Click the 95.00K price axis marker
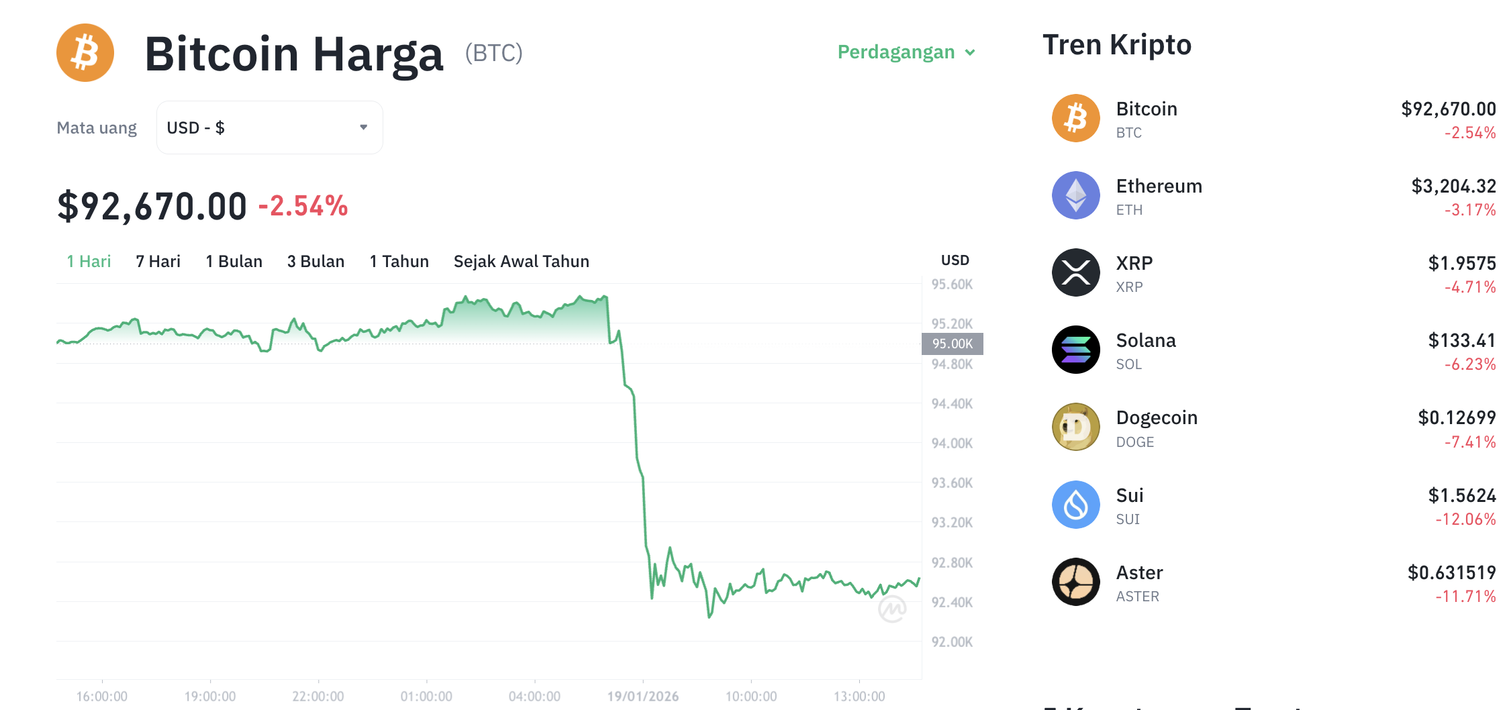1505x710 pixels. 953,344
